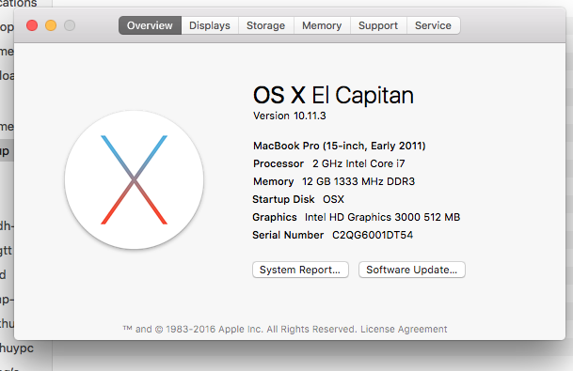This screenshot has width=573, height=371.
Task: Click the processor value 2 GHz Intel Core i7
Action: tap(358, 163)
